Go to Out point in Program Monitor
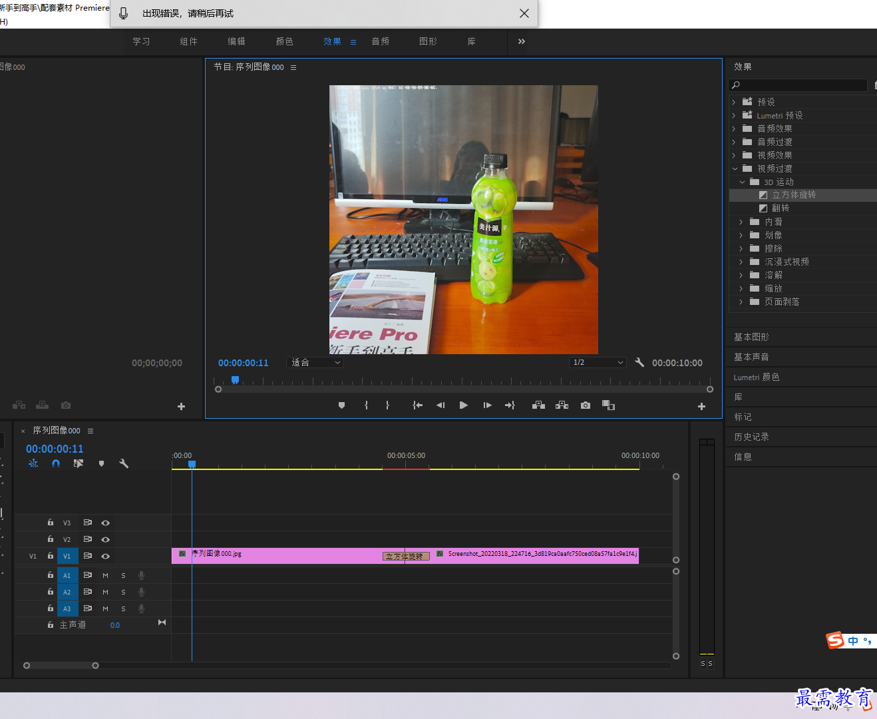Viewport: 877px width, 719px height. 510,405
